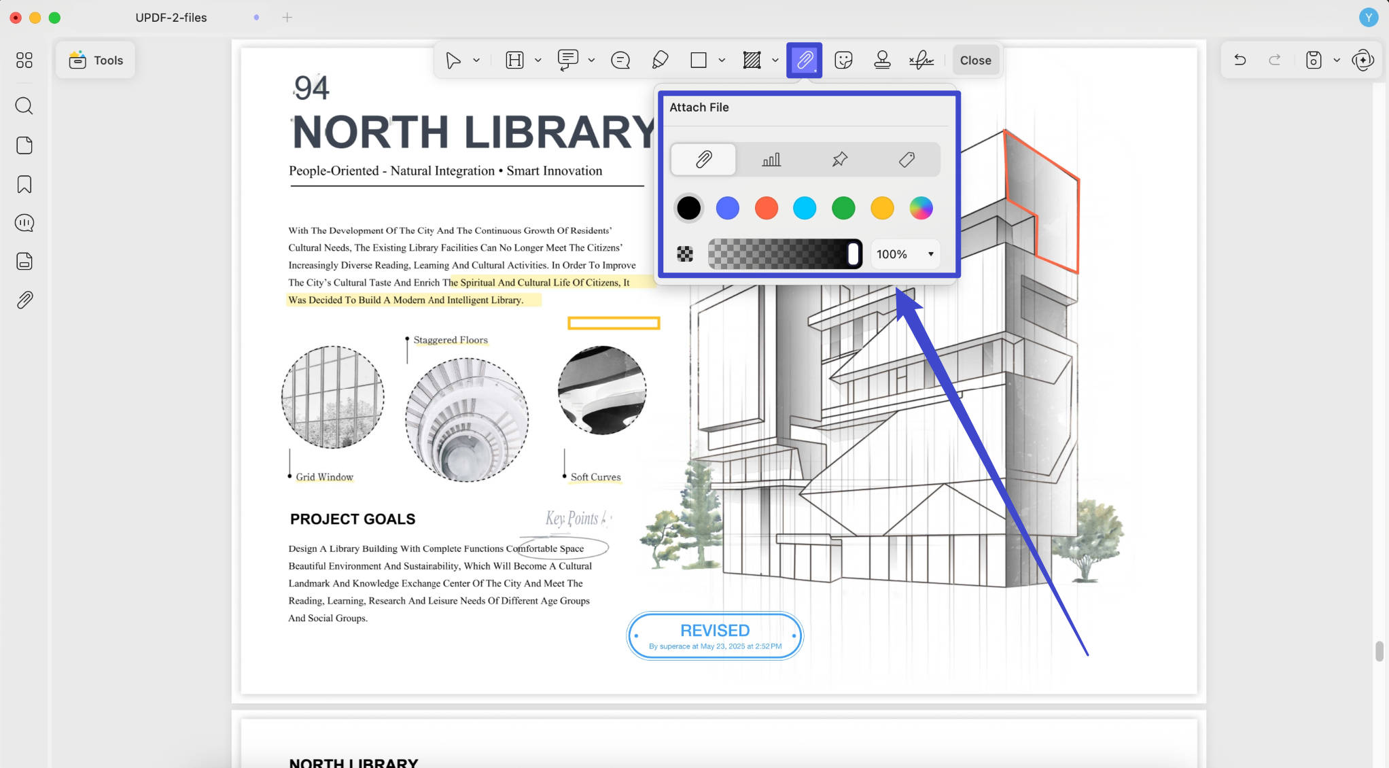Open the Tools button
Viewport: 1389px width, 768px height.
(96, 60)
